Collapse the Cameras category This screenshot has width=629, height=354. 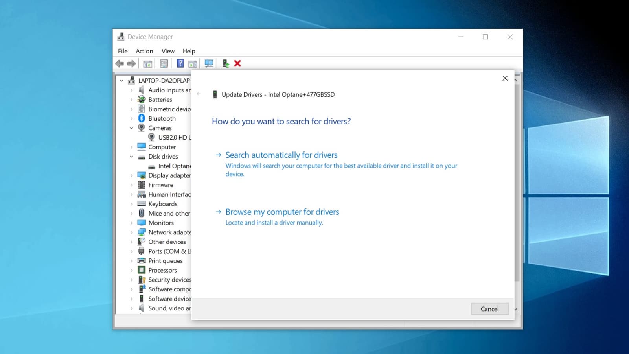point(132,128)
